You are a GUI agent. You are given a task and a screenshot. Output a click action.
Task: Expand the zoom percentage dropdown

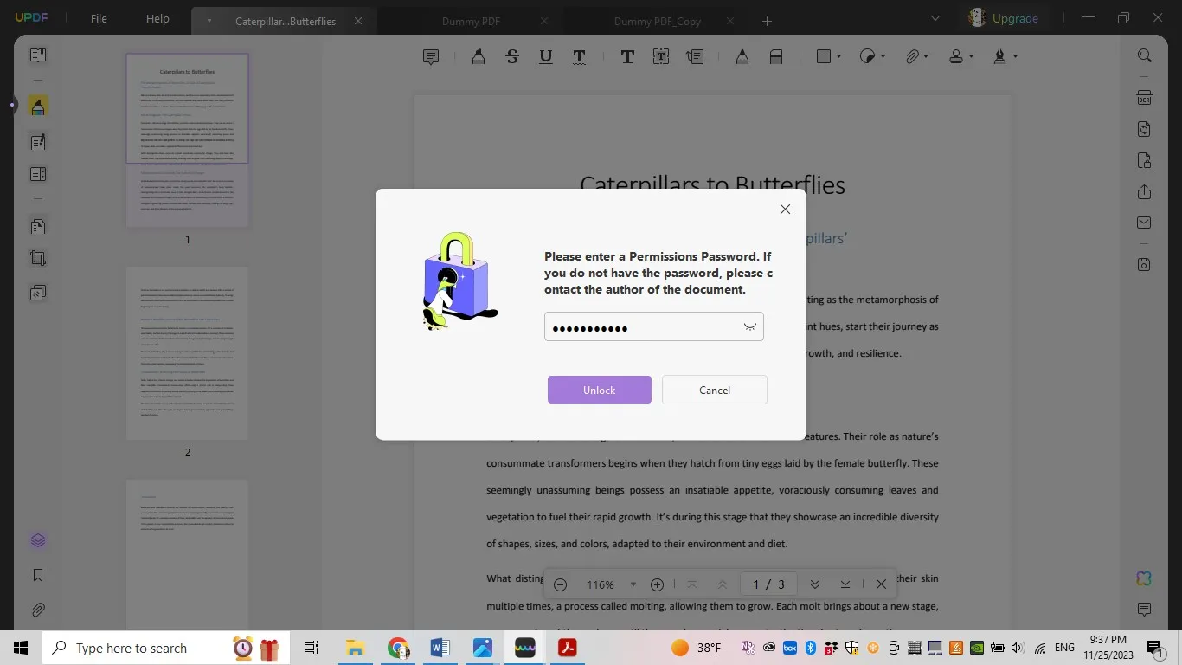click(633, 584)
